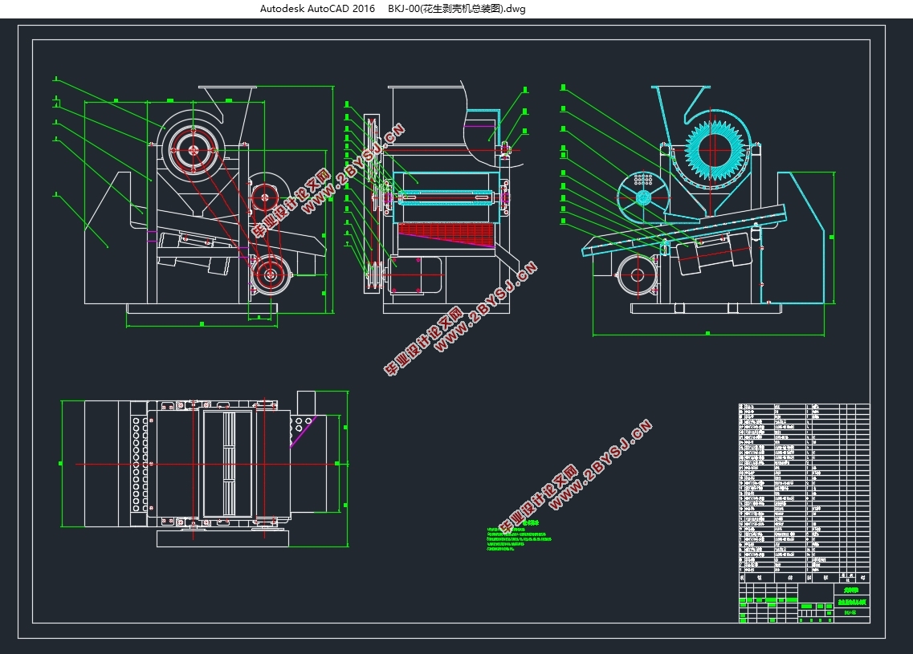The width and height of the screenshot is (913, 654).
Task: Select the cyan toothed shelling drum in right view
Action: 716,152
